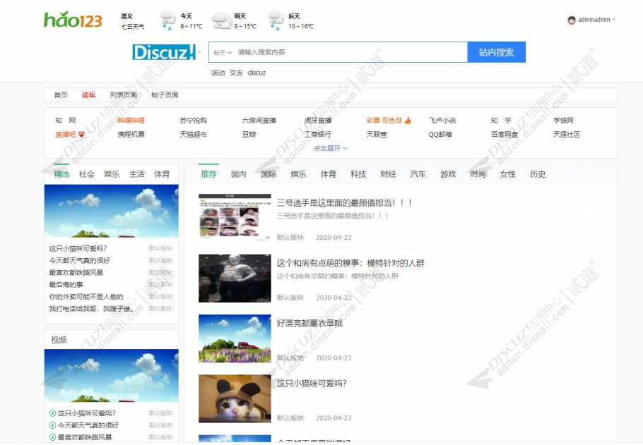
Task: Switch to the 国内 tab
Action: pos(239,174)
